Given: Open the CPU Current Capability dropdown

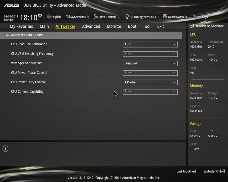Looking at the screenshot, I should (x=150, y=92).
